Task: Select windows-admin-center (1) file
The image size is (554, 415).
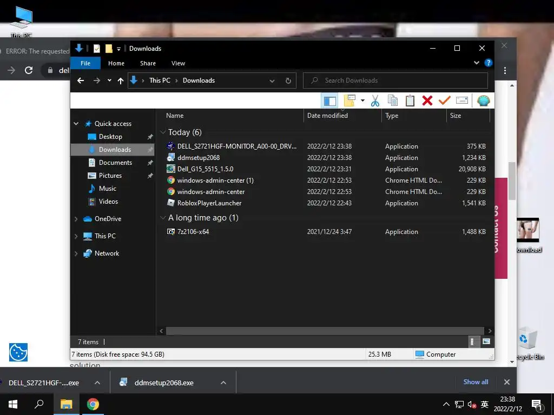Action: click(215, 180)
